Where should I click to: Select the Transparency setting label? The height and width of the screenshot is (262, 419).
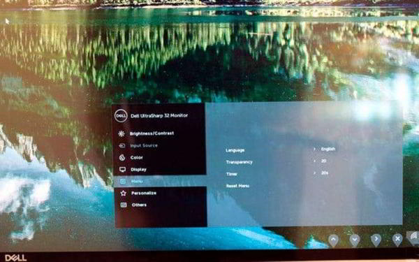(x=239, y=162)
